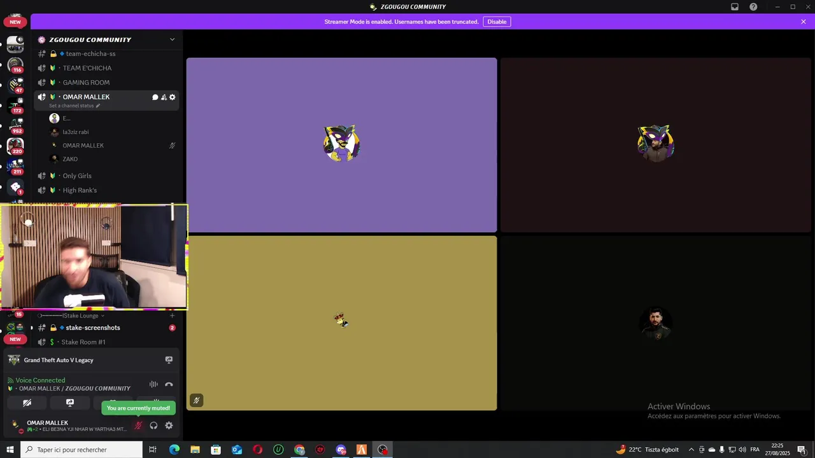This screenshot has height=458, width=815.
Task: Focus the black tile with bearded avatar
Action: click(x=657, y=323)
